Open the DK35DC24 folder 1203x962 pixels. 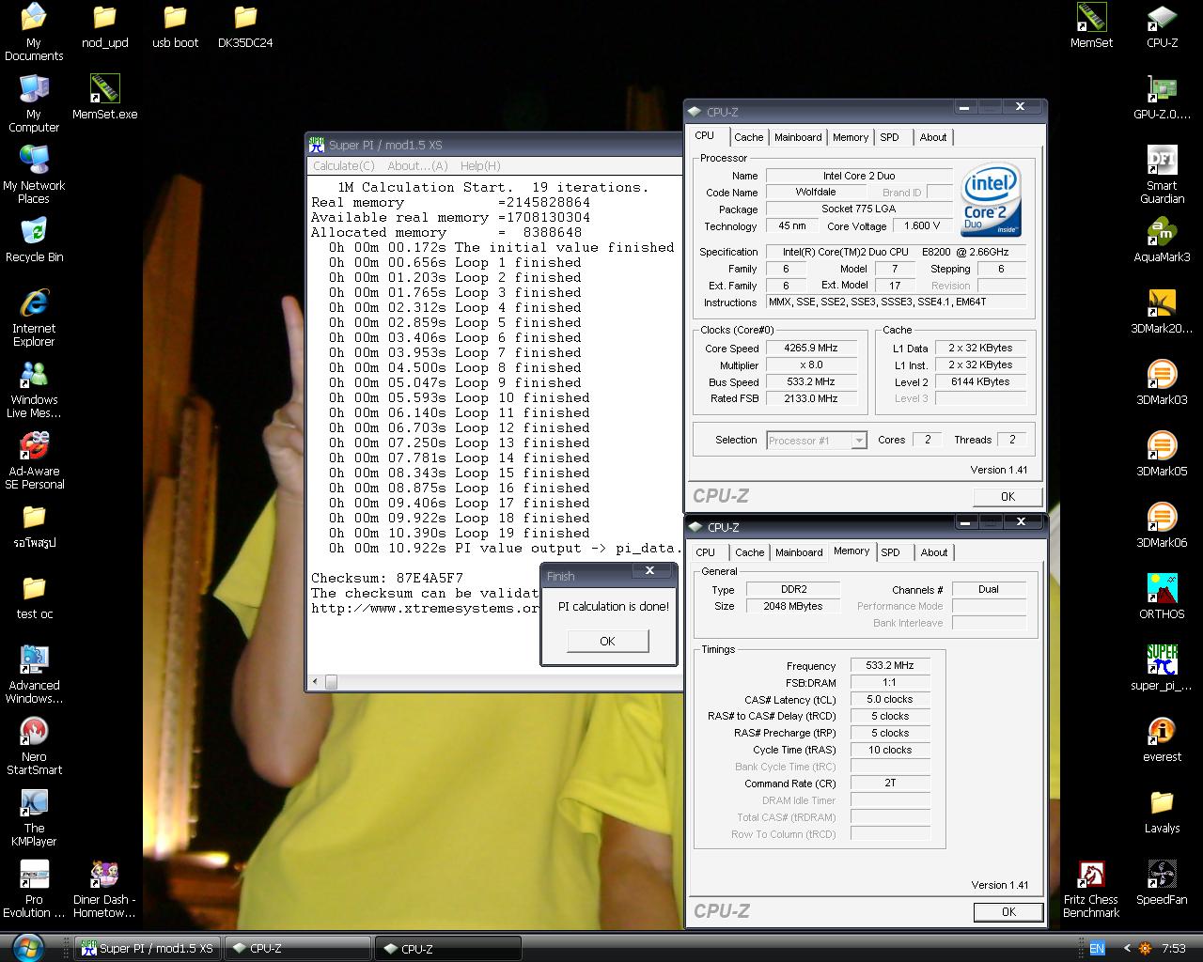tap(245, 26)
